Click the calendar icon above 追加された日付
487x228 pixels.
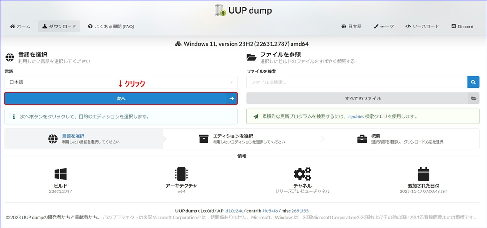(423, 174)
